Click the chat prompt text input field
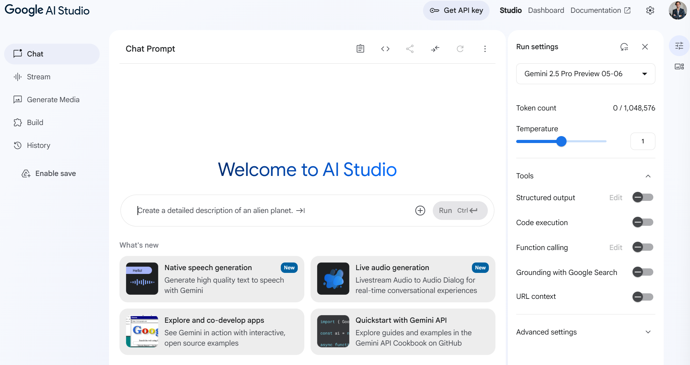This screenshot has height=365, width=690. [270, 211]
